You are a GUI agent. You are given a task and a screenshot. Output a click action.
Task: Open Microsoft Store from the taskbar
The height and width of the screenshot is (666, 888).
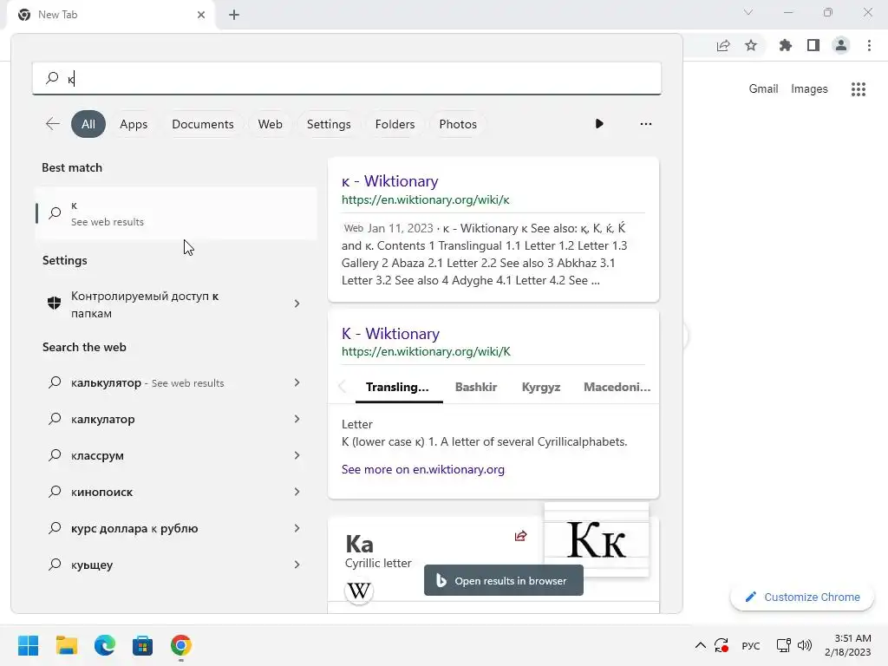143,645
